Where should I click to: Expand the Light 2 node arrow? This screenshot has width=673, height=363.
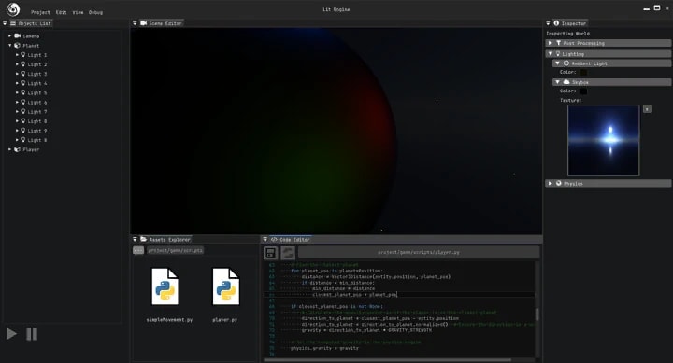(x=17, y=64)
